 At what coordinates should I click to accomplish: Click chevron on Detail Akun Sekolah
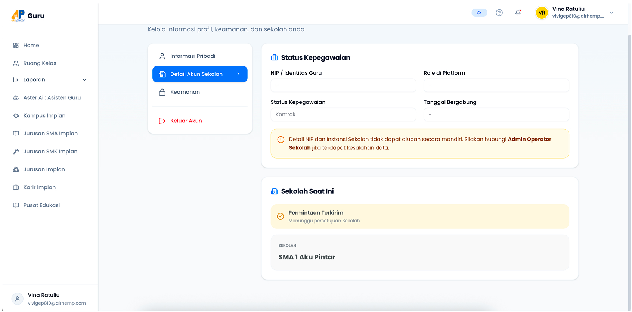tap(238, 74)
